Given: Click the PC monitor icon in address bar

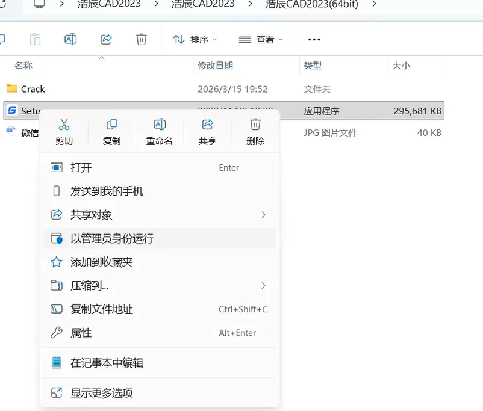Looking at the screenshot, I should coord(39,4).
